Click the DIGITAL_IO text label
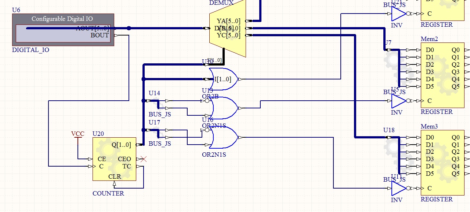 point(30,50)
